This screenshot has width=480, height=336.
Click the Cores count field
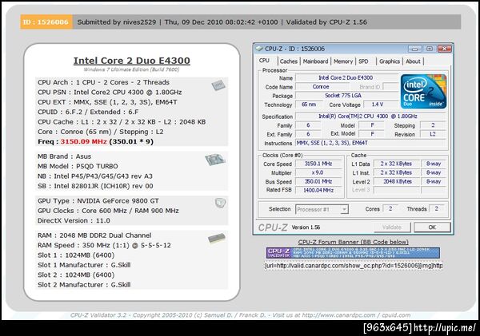[x=390, y=208]
